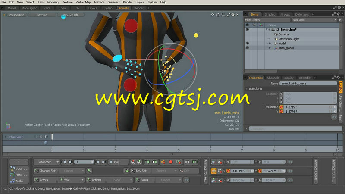Toggle the Rotation X key dot in Properties
The width and height of the screenshot is (345, 194).
(x=281, y=107)
